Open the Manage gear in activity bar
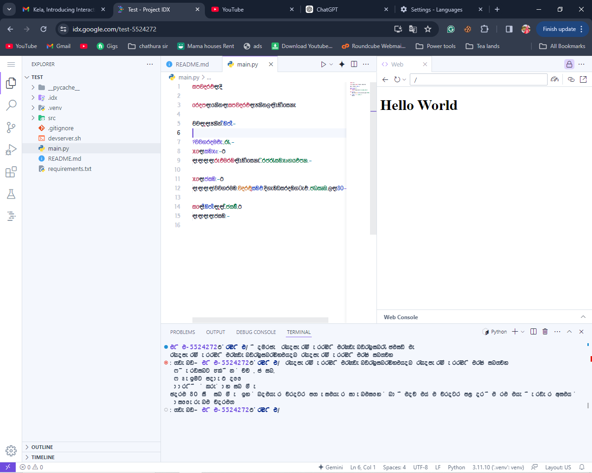Image resolution: width=592 pixels, height=473 pixels. [11, 450]
